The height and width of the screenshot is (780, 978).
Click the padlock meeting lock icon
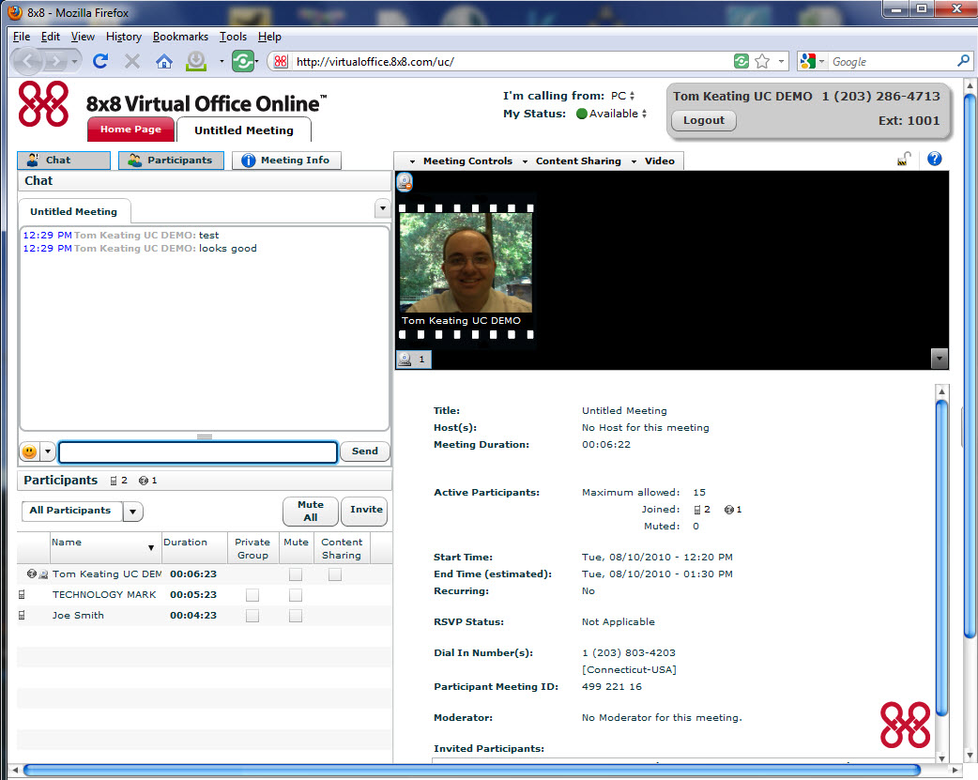903,161
